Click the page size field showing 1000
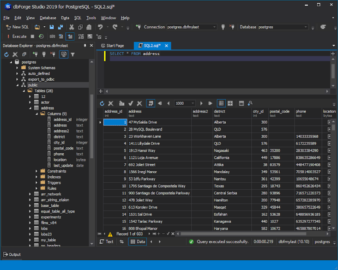The width and height of the screenshot is (338, 270). click(180, 103)
